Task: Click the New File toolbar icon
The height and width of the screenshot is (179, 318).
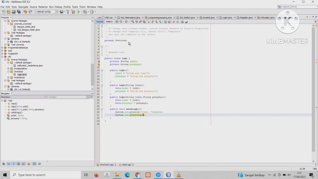Action: point(3,12)
